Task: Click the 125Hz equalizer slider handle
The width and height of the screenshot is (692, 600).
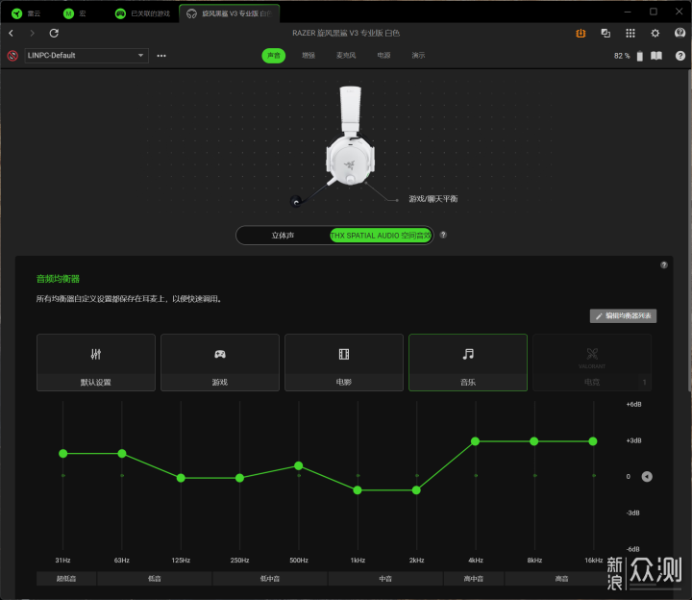Action: coord(181,478)
